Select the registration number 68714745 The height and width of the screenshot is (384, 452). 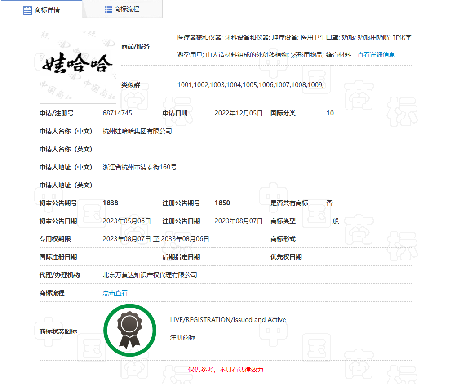[x=117, y=113]
